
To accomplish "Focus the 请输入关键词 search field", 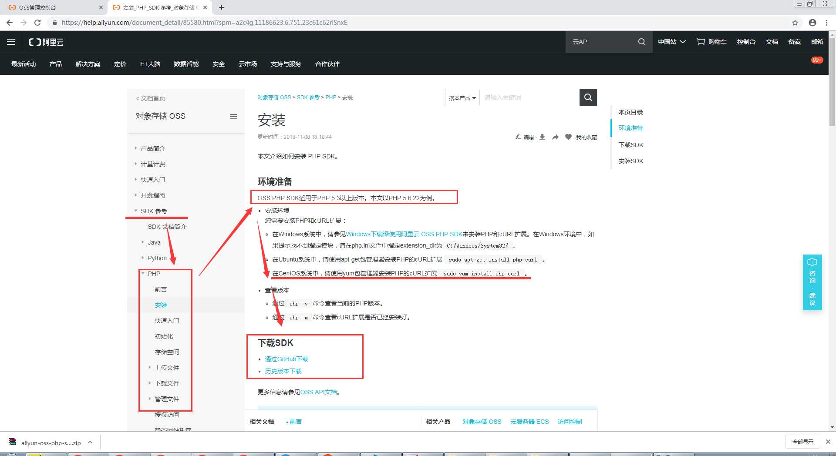I will [529, 97].
